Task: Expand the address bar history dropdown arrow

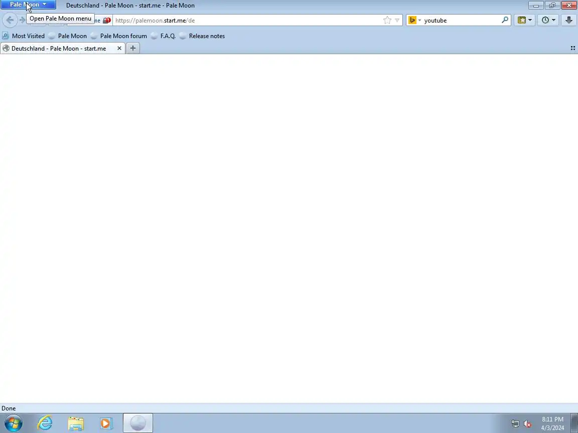Action: point(397,20)
